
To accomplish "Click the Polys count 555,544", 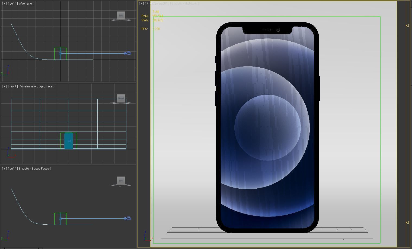I will [158, 16].
